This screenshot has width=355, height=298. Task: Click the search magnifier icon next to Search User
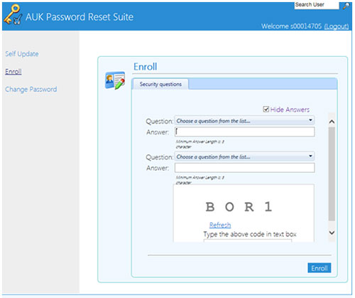tap(346, 6)
